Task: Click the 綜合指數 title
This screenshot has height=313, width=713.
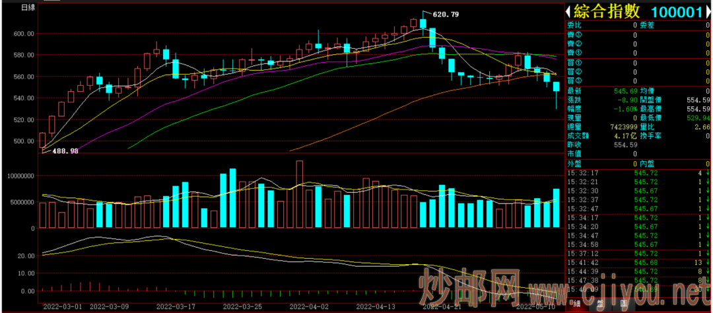Action: pos(606,11)
